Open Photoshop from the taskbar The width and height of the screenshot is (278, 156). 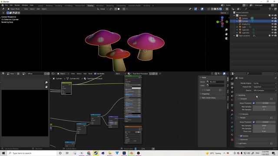click(x=124, y=153)
